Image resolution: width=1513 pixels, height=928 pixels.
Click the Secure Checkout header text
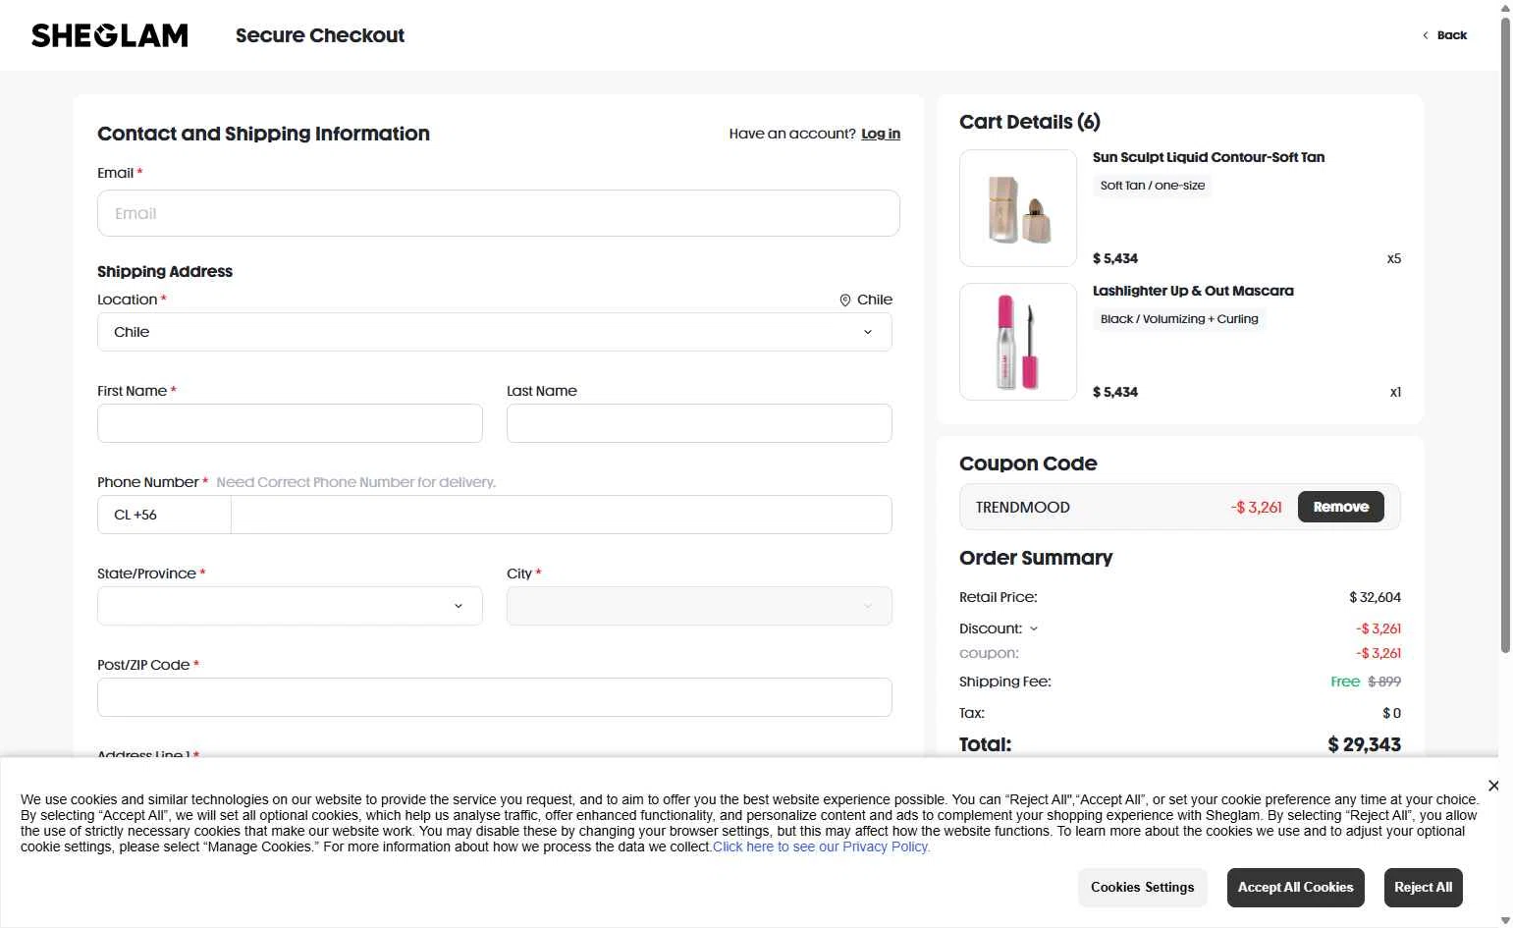pyautogui.click(x=320, y=35)
